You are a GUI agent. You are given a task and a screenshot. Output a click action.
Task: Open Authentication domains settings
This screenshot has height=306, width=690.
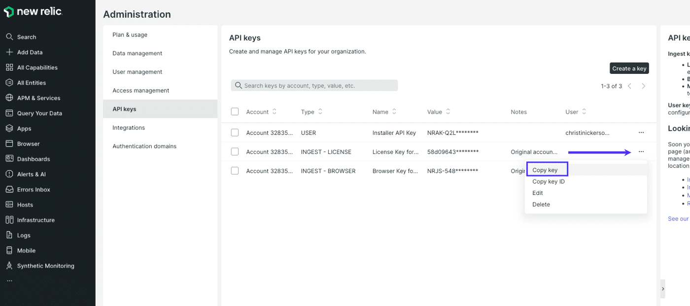point(145,146)
